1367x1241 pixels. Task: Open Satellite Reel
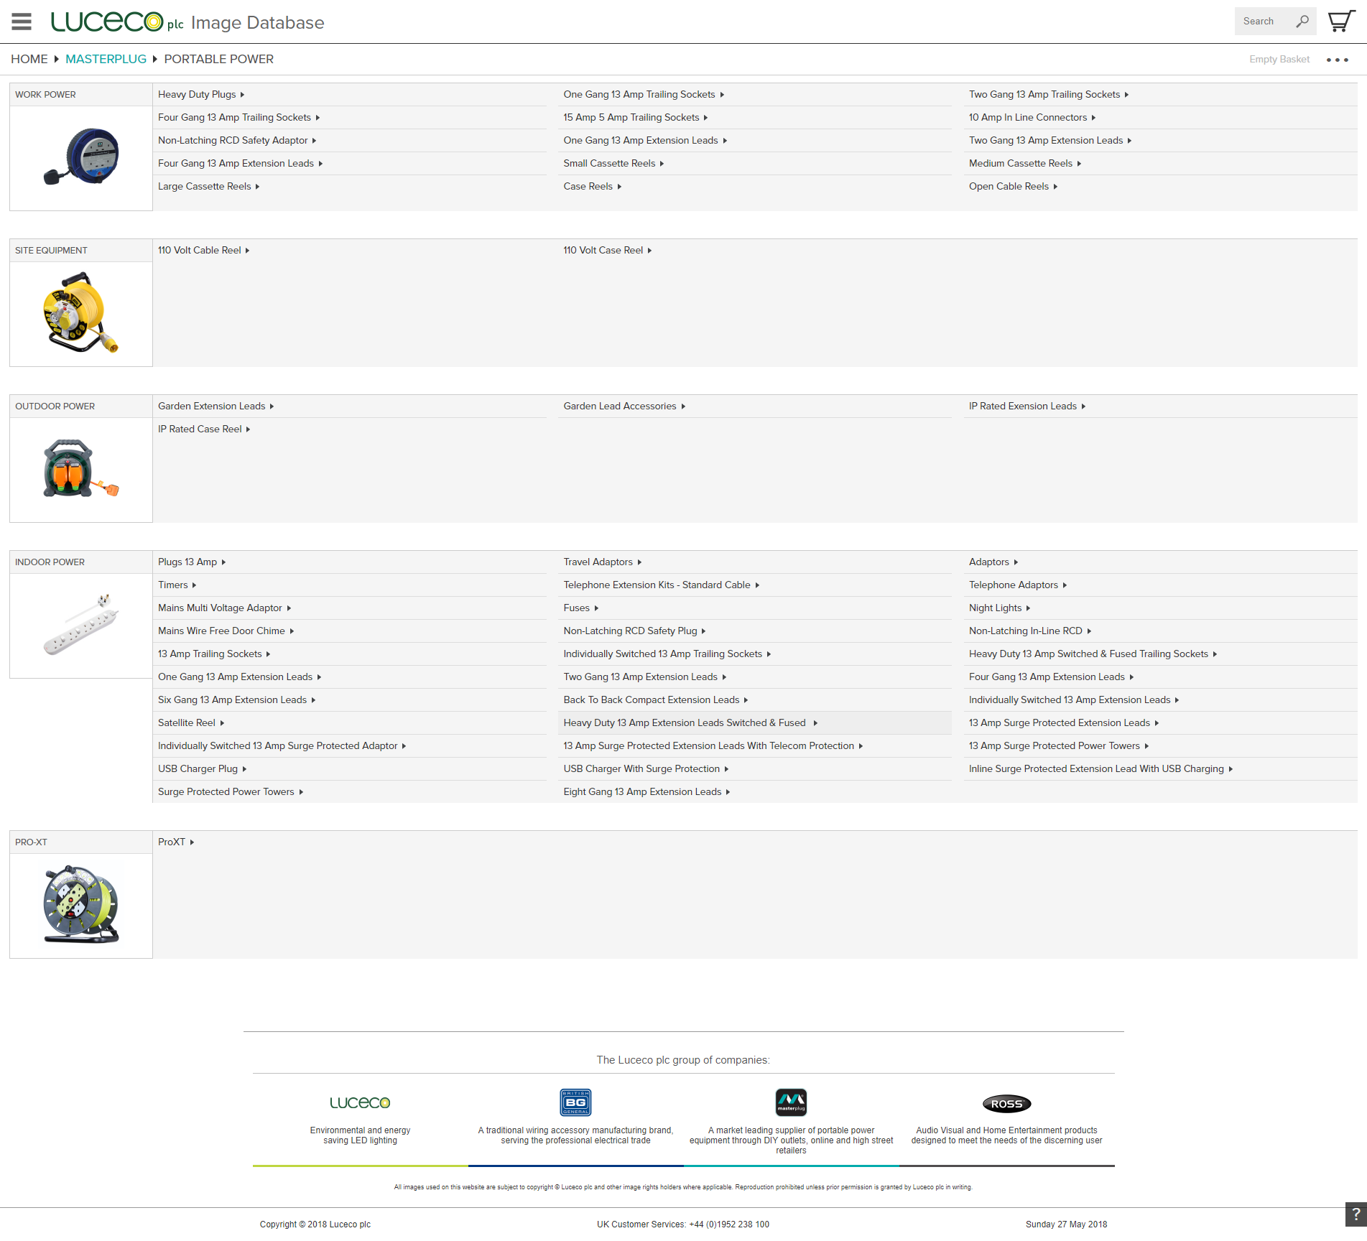[x=191, y=722]
